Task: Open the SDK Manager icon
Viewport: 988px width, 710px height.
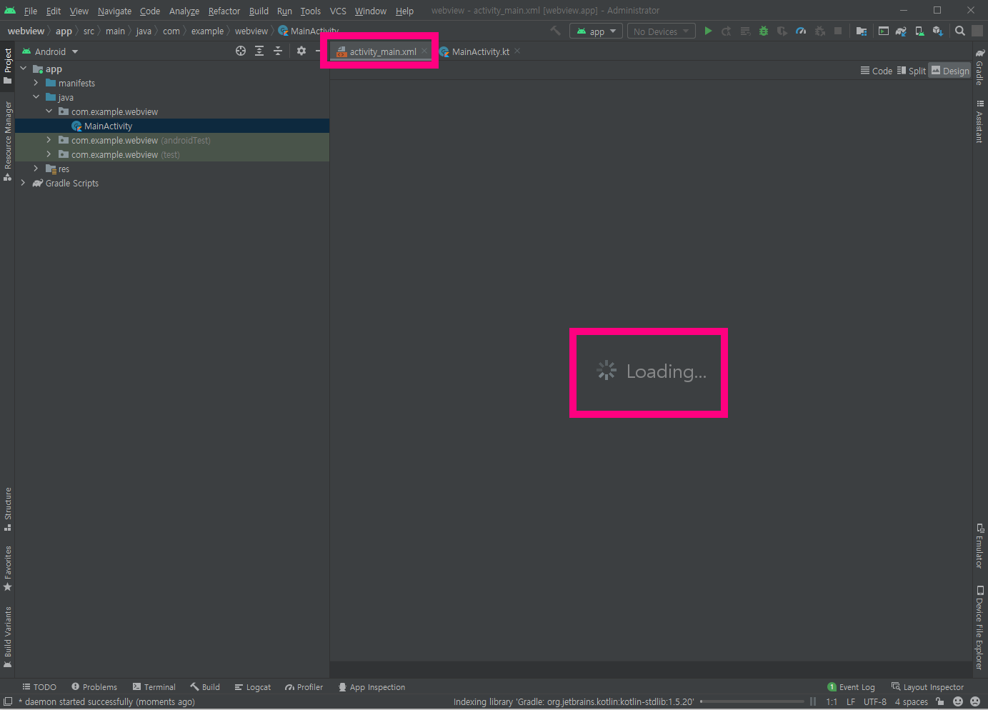Action: click(938, 31)
